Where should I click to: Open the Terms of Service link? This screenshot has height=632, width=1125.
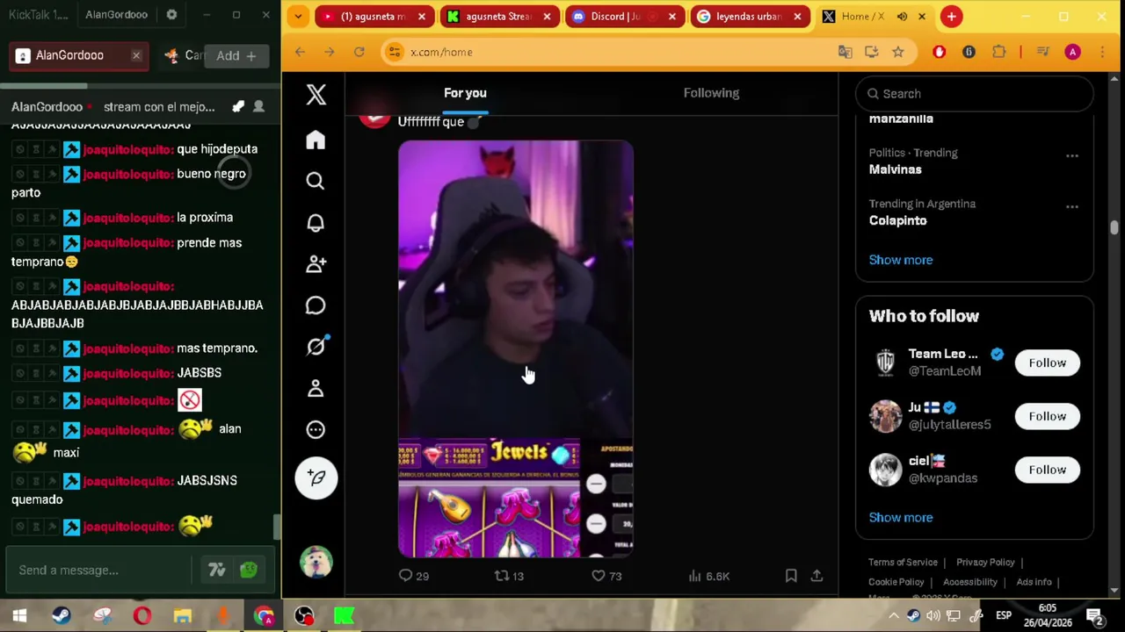tap(903, 563)
